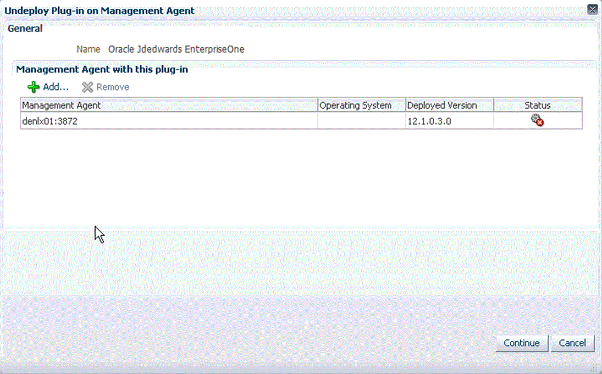Click the green plus Add icon
The width and height of the screenshot is (602, 374).
(34, 87)
